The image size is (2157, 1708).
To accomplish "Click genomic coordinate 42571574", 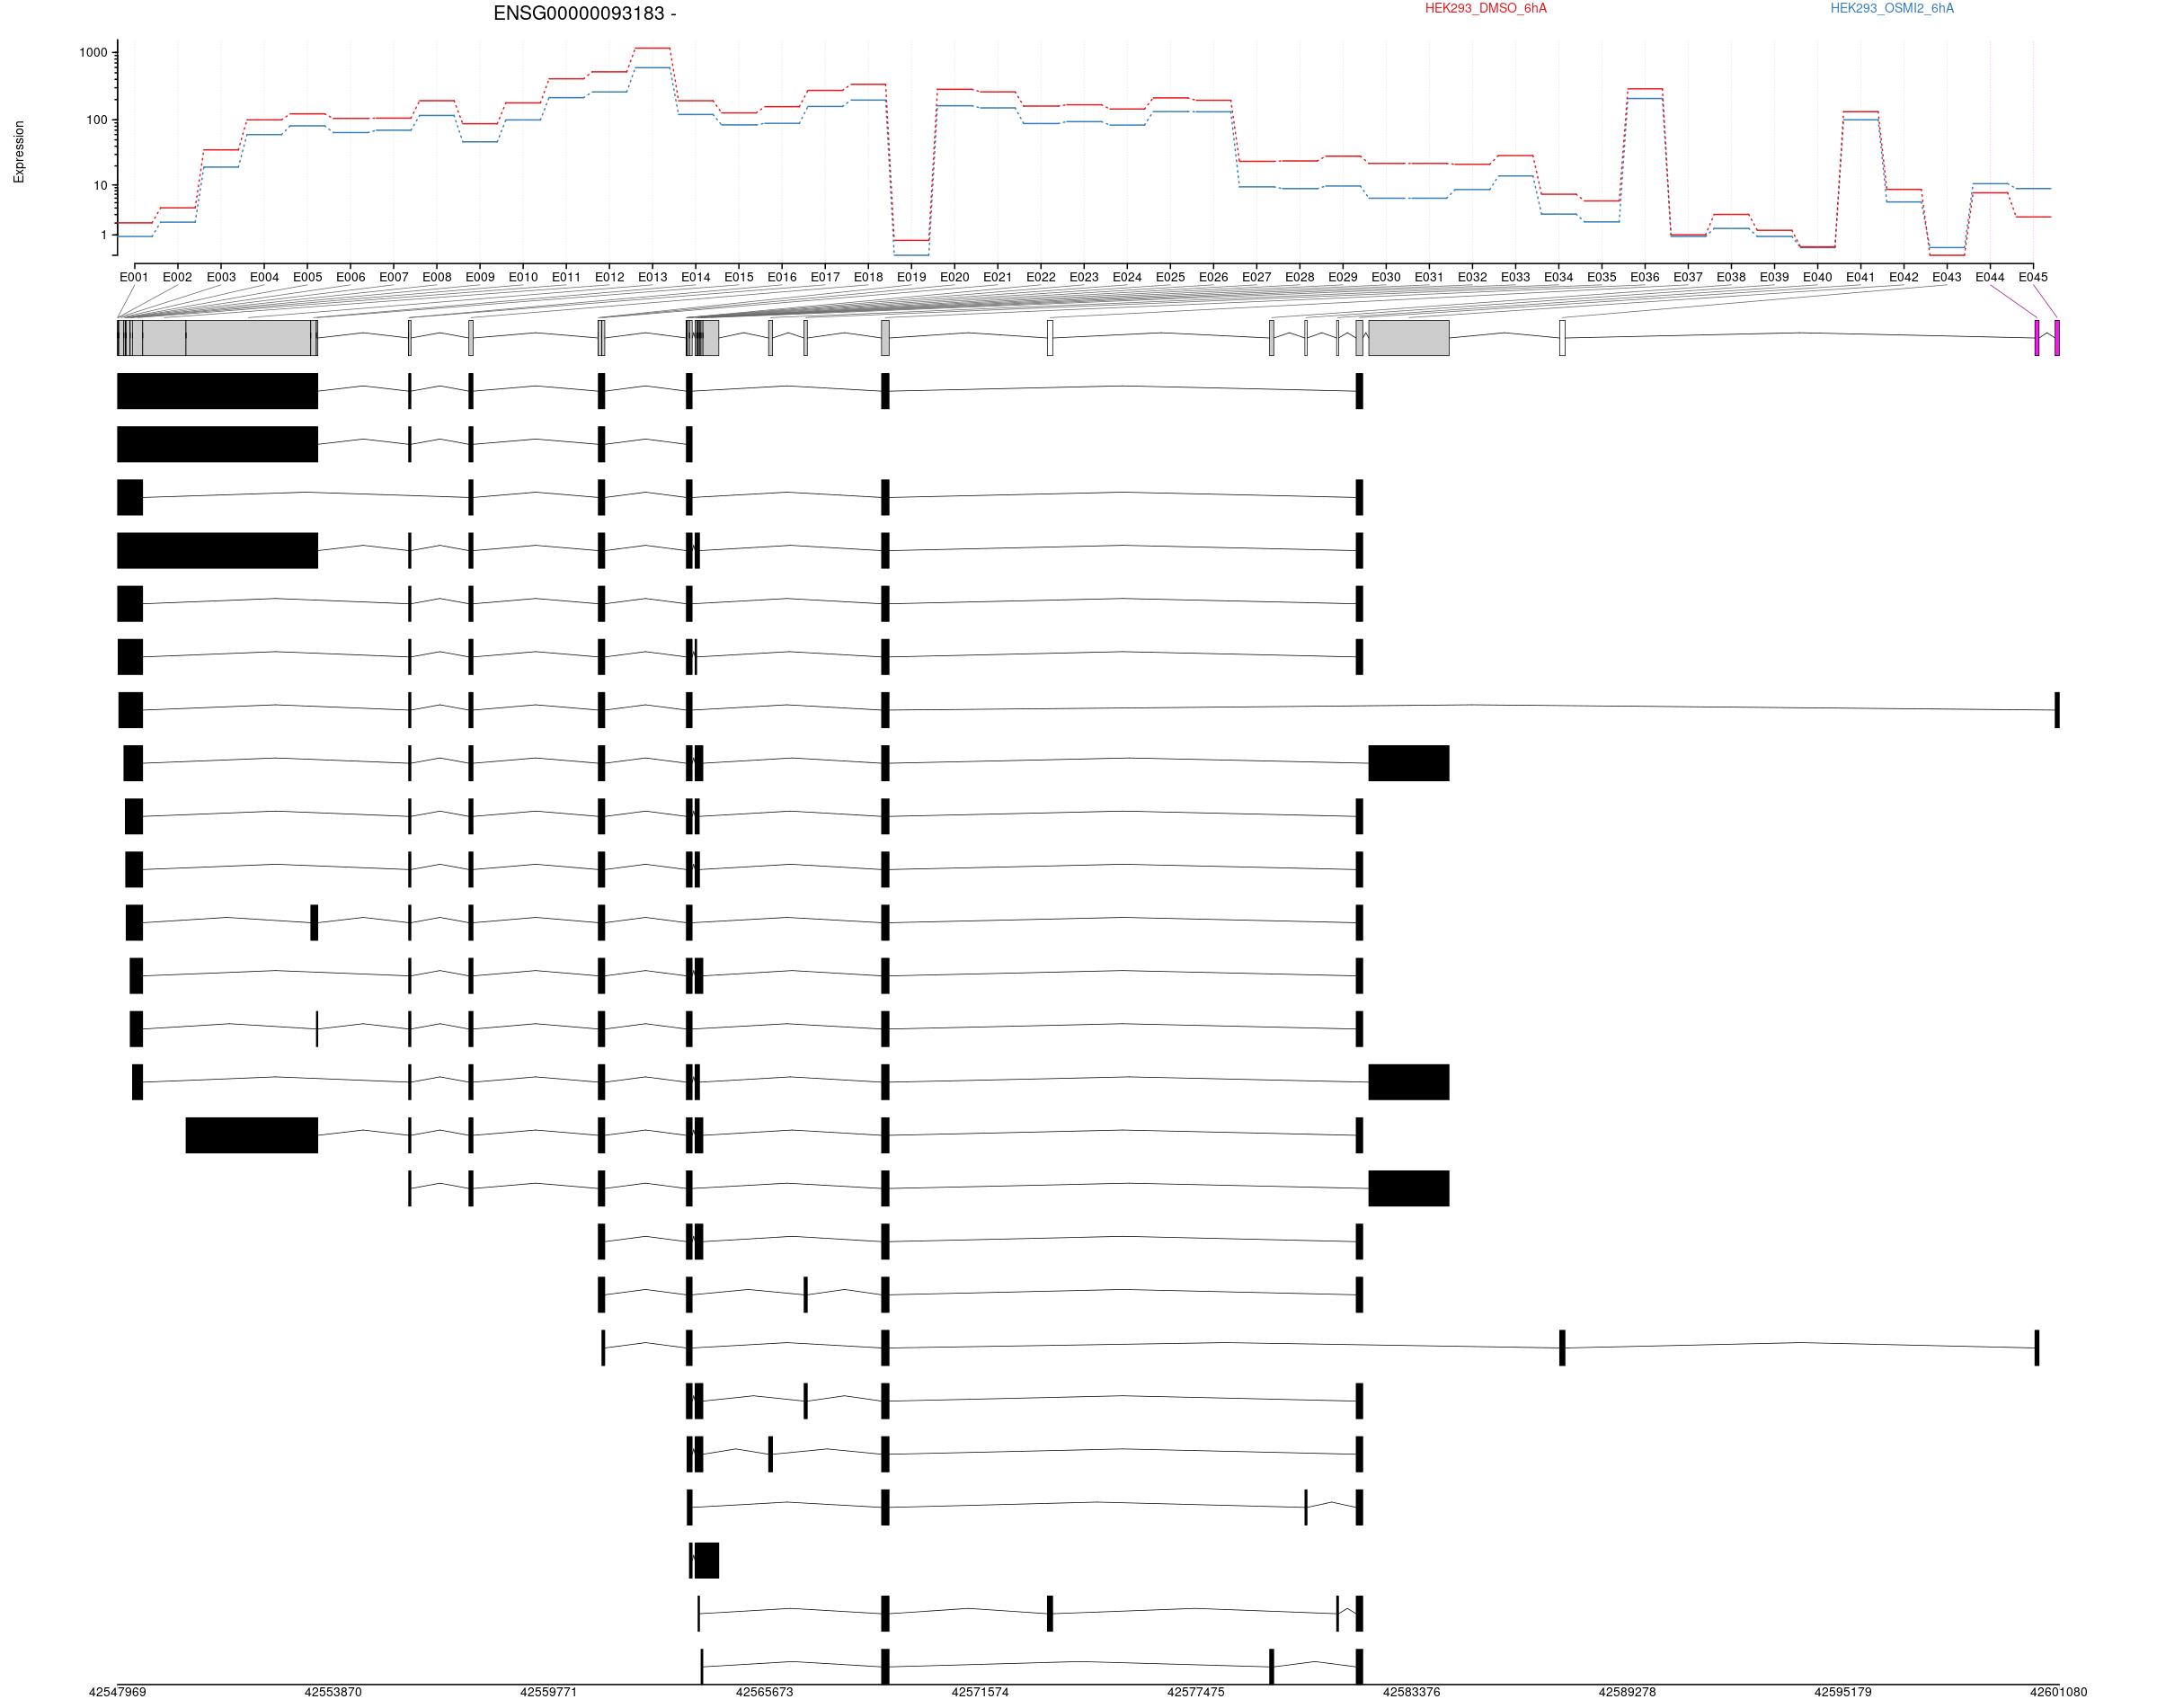I will pyautogui.click(x=980, y=1692).
